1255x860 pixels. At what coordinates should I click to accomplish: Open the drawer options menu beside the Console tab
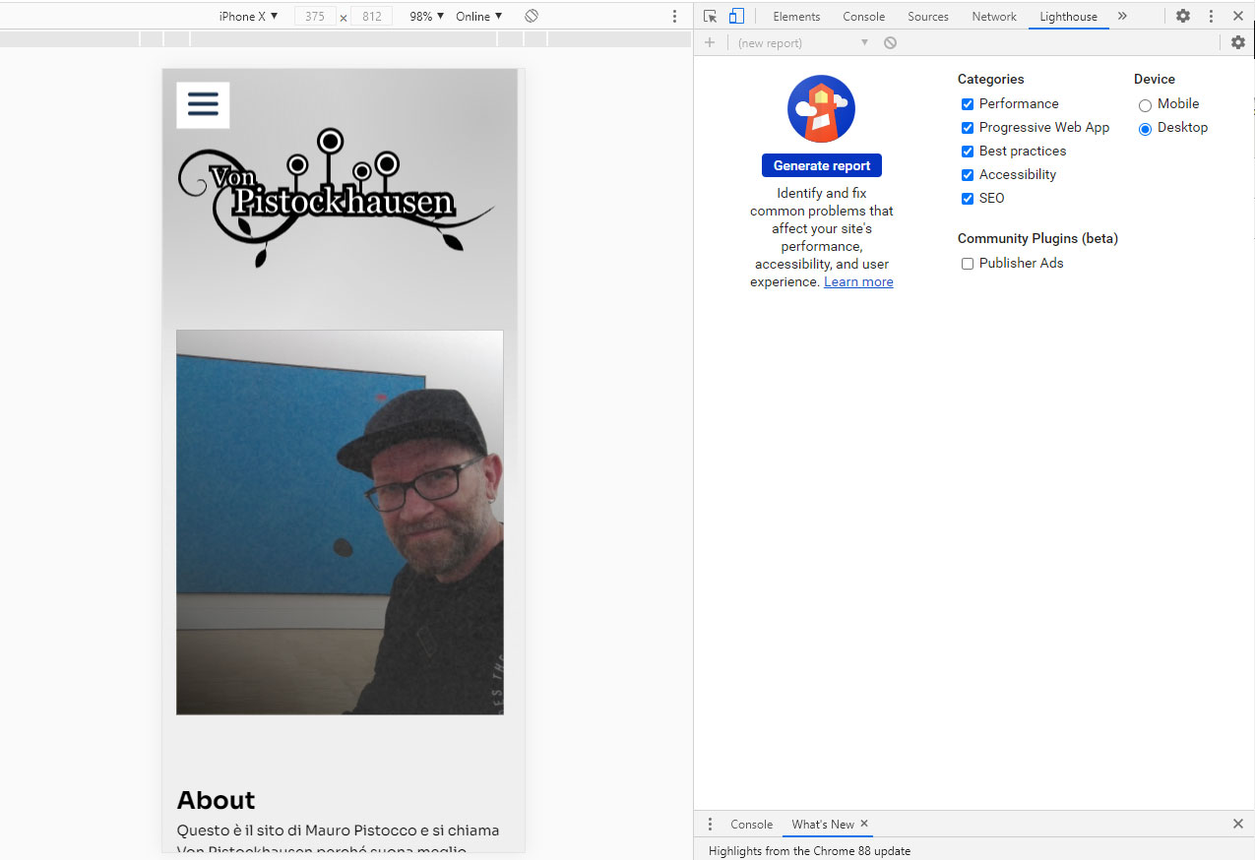coord(710,825)
